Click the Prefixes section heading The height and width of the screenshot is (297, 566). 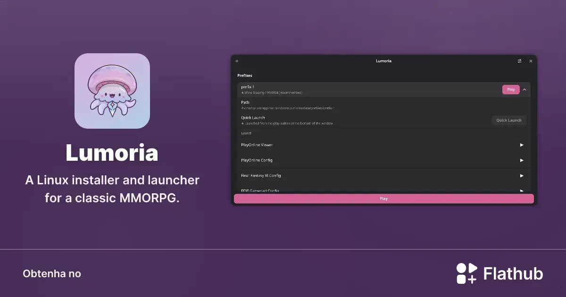coord(245,75)
